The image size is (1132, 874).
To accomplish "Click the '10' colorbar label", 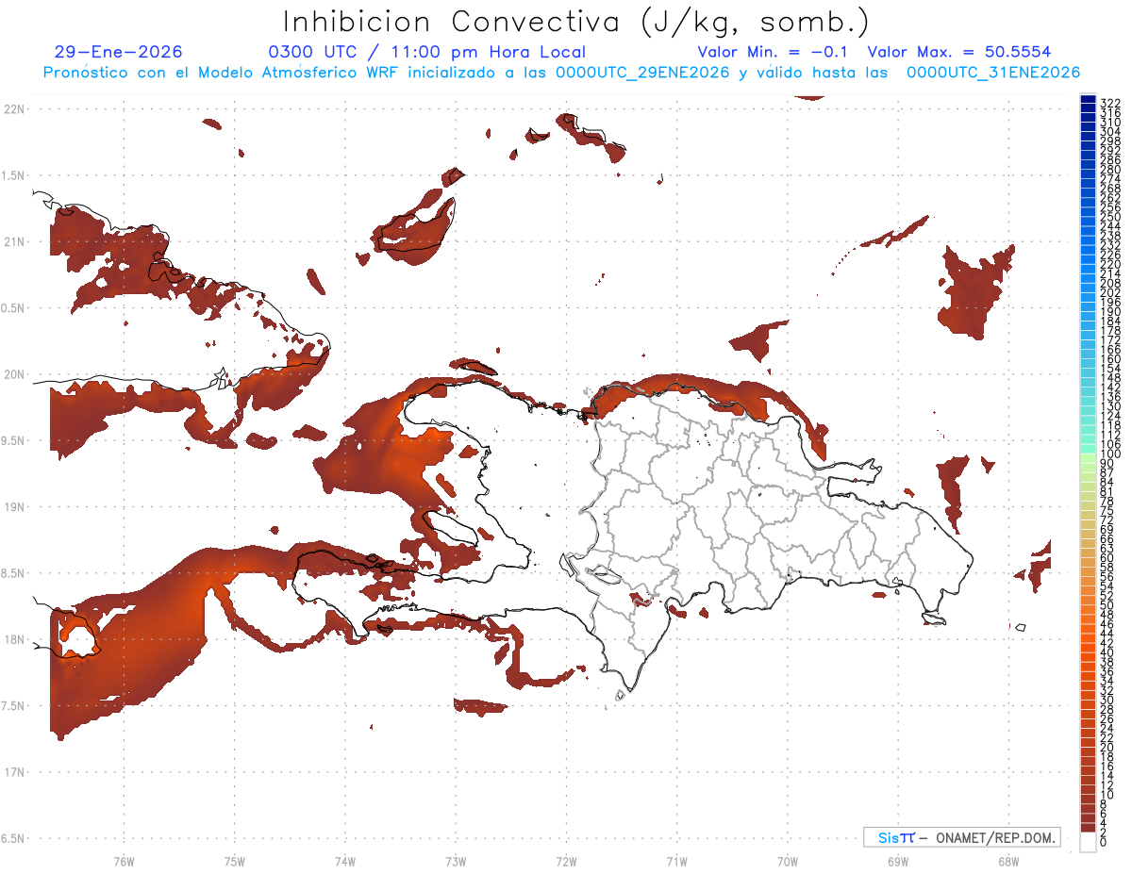I will pyautogui.click(x=1107, y=795).
